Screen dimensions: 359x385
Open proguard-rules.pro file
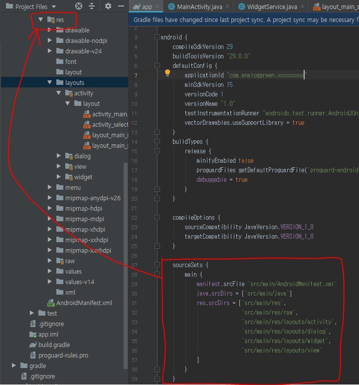(x=59, y=356)
